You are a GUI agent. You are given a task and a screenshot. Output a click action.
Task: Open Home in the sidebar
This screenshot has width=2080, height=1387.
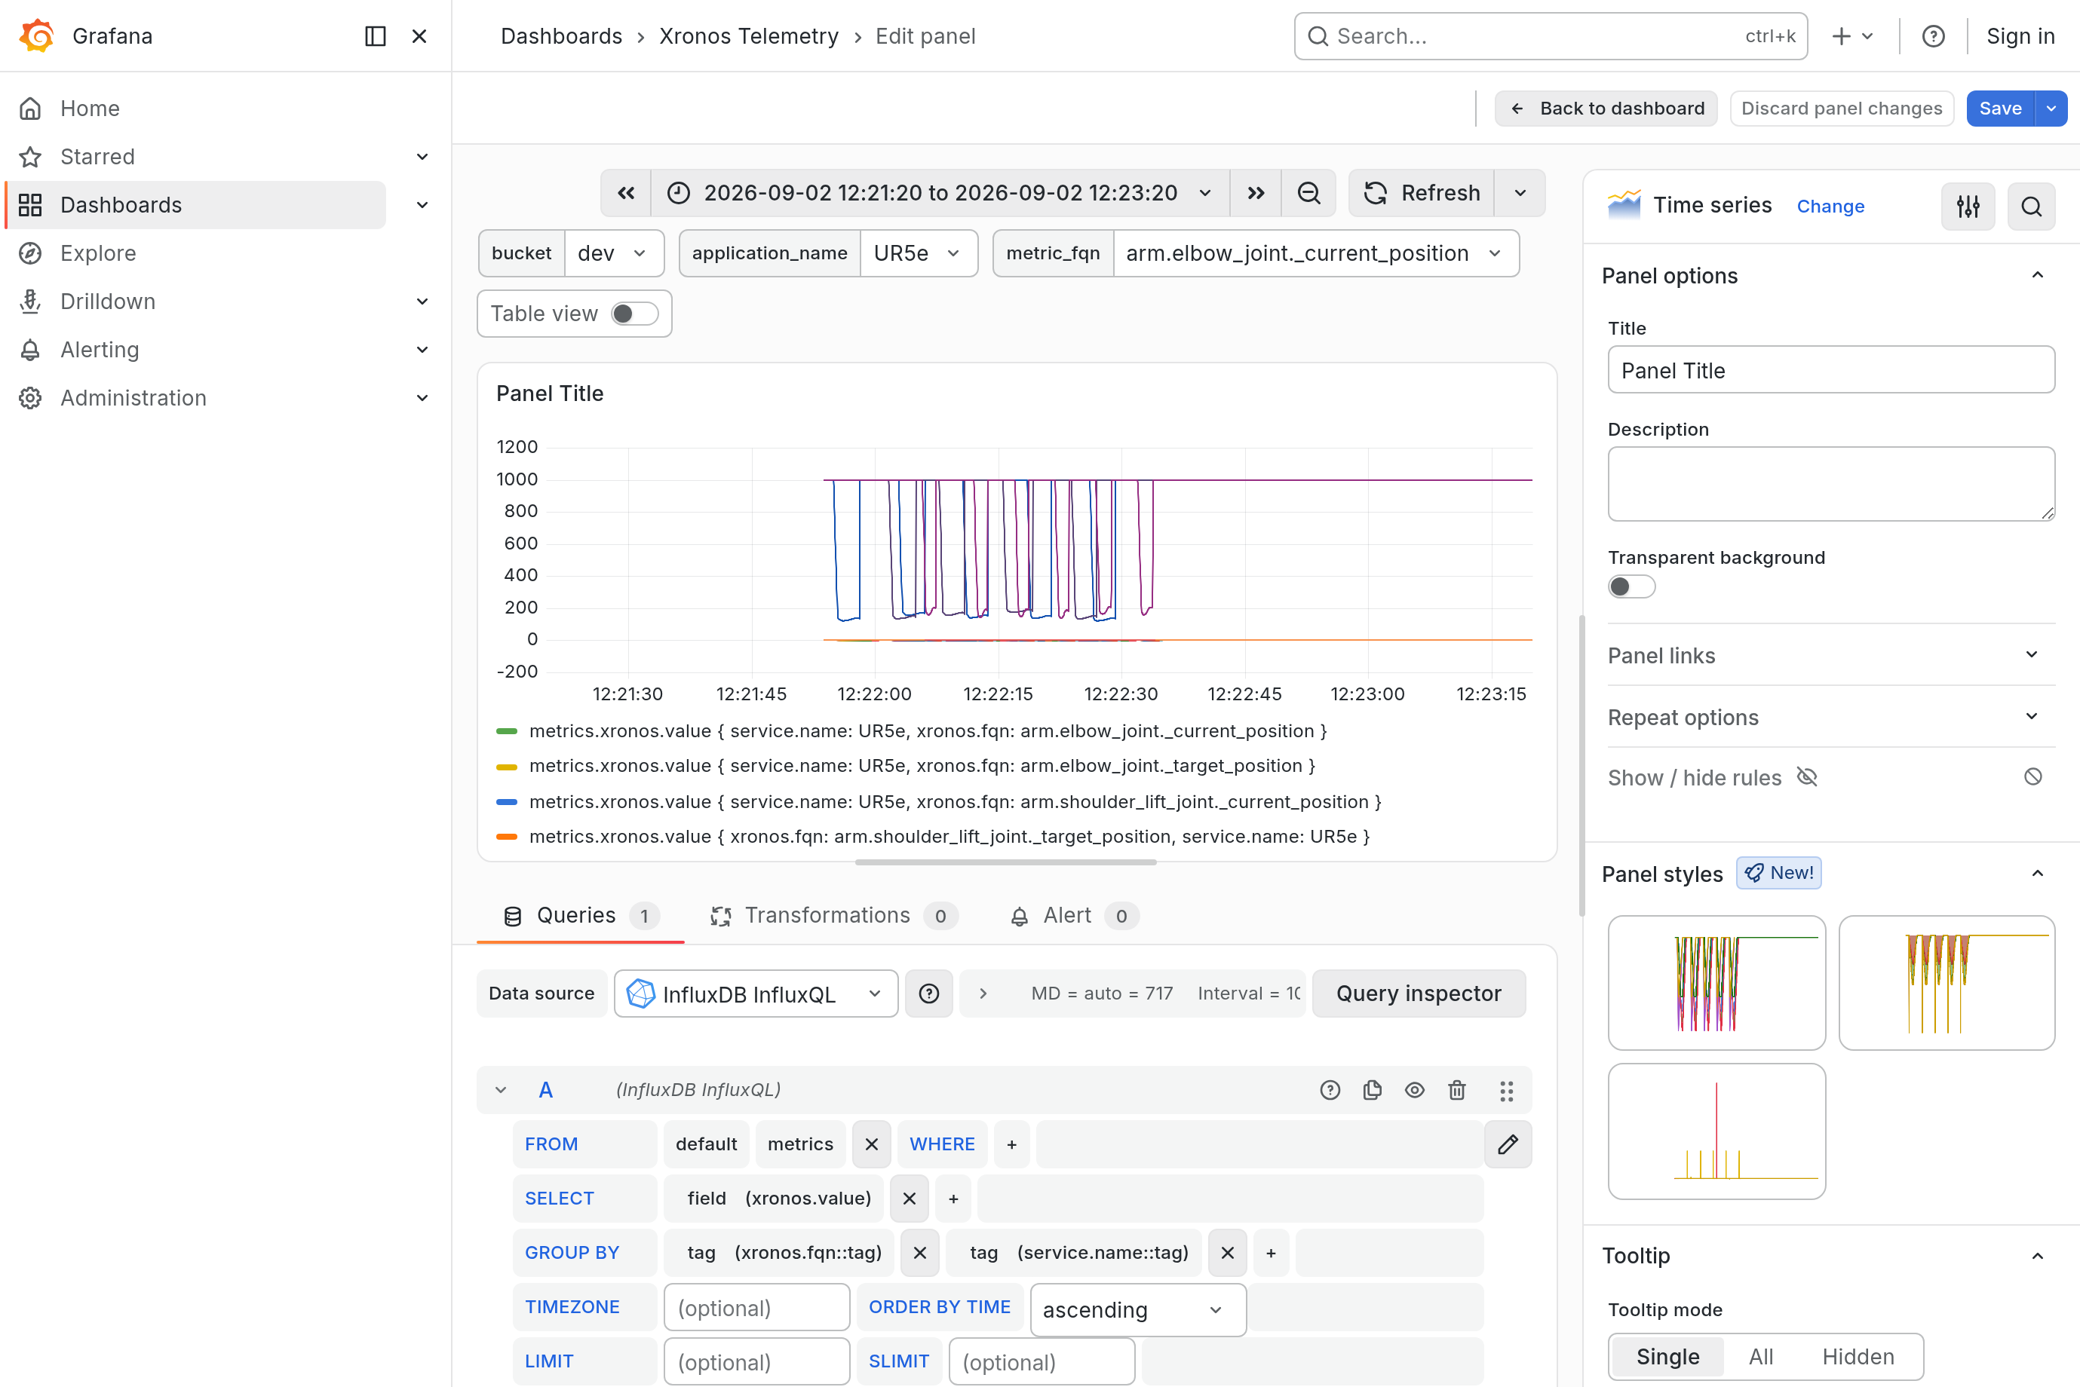(91, 109)
